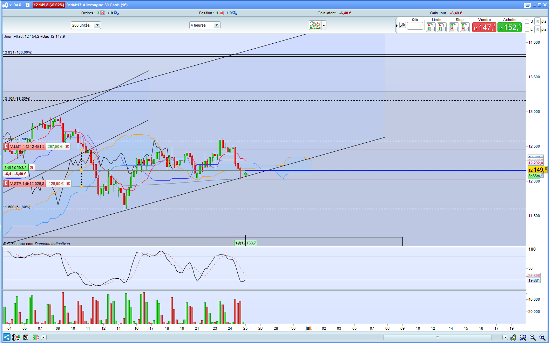Zoom in with the plus magnifier
This screenshot has height=343, width=549.
pyautogui.click(x=542, y=337)
